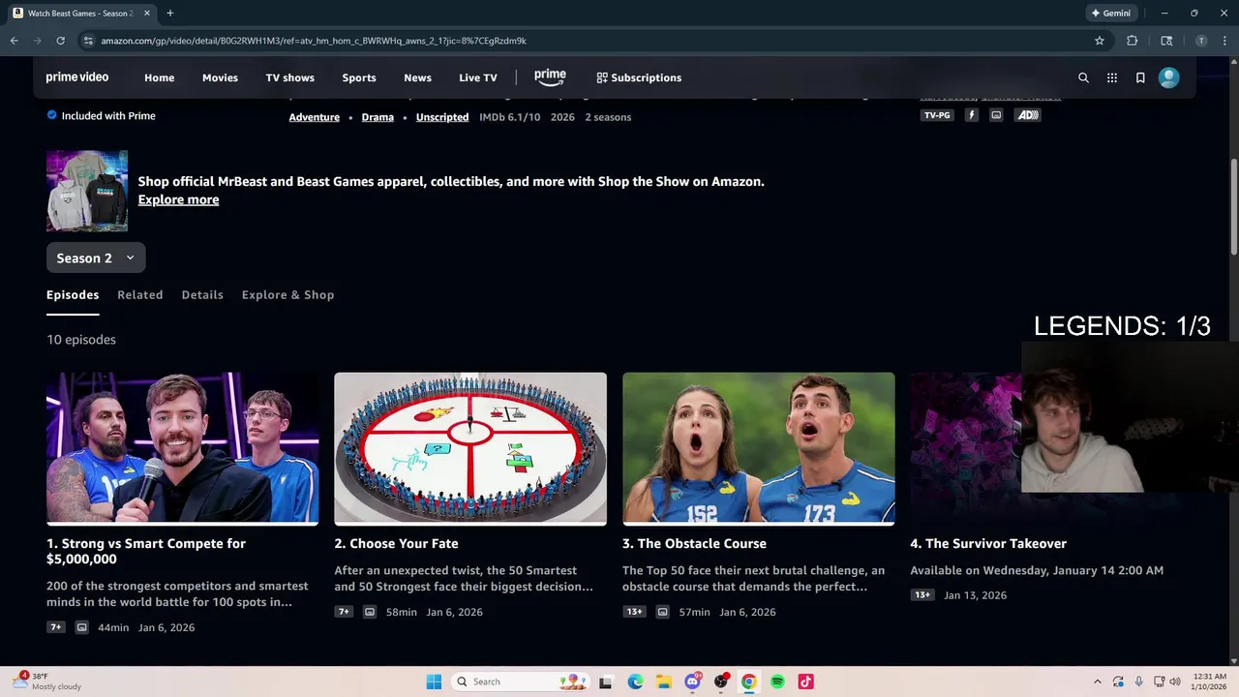The height and width of the screenshot is (697, 1239).
Task: Open episode 3 title The Obstacle Course
Action: [694, 543]
